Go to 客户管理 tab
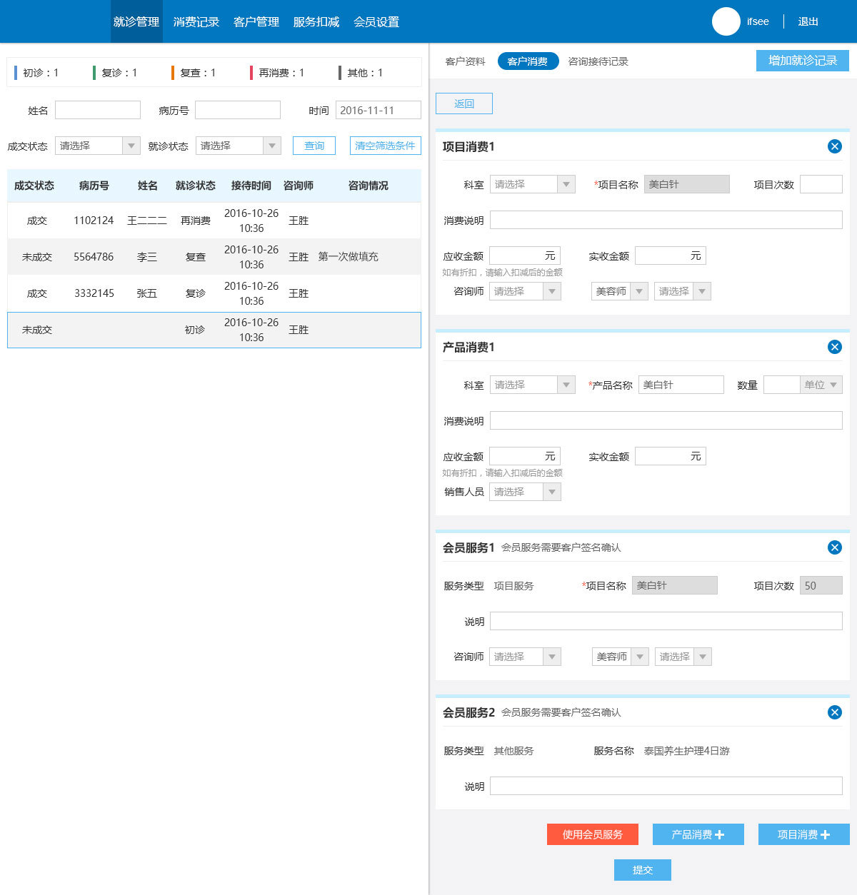The height and width of the screenshot is (895, 857). pos(256,21)
